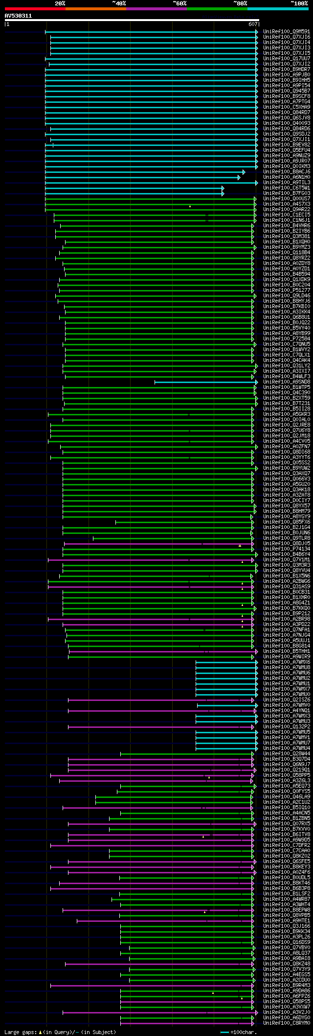
Task: Select the UniRef100_B3Q7D4 label
Action: (287, 759)
